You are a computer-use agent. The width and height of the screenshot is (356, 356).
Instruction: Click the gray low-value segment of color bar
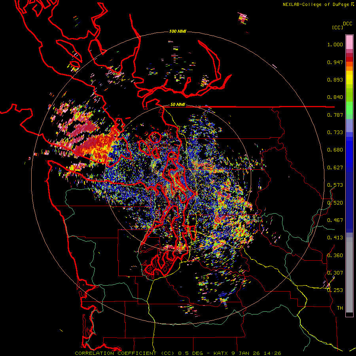(349, 275)
